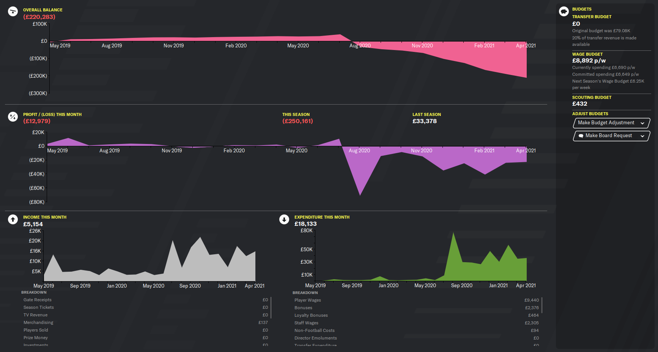Screen dimensions: 658x352
Task: Click the Scouting Budget heading
Action: (592, 97)
